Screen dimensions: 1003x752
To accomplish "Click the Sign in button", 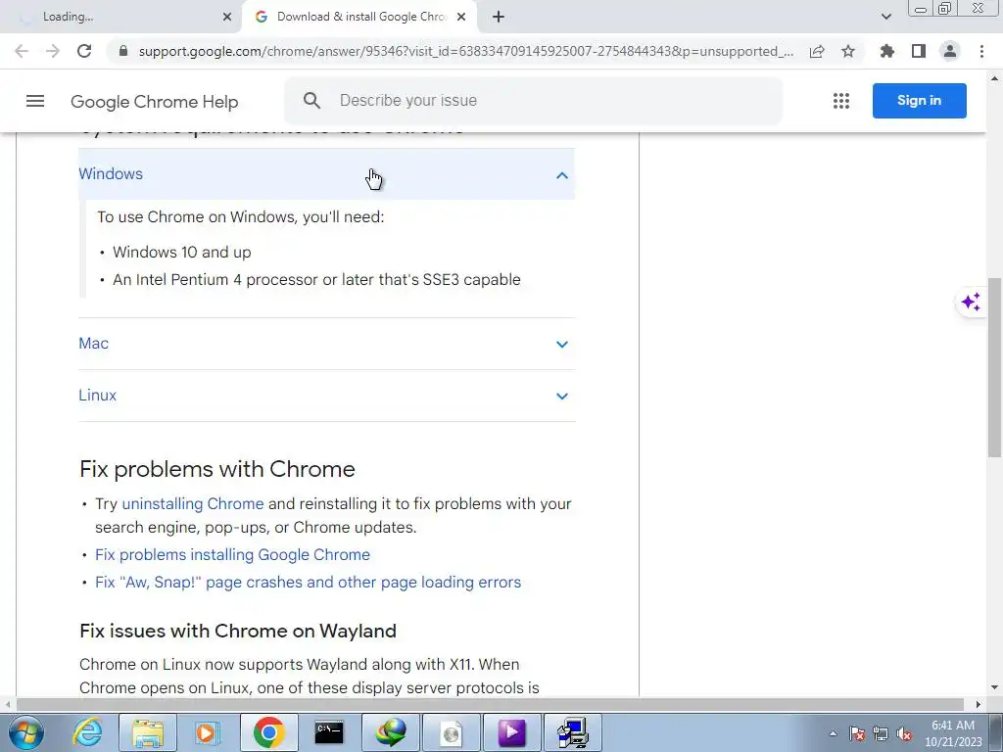I will point(919,101).
